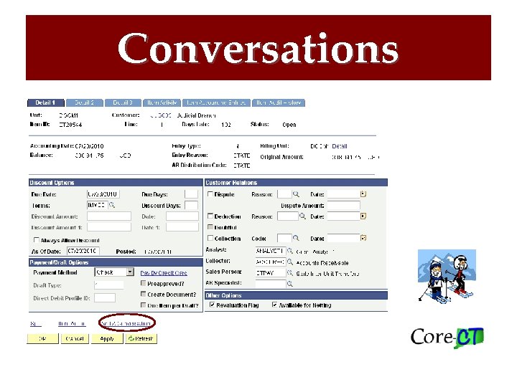Open the Deduction Date calendar picker
Viewport: 517px width, 387px height.
tap(363, 216)
